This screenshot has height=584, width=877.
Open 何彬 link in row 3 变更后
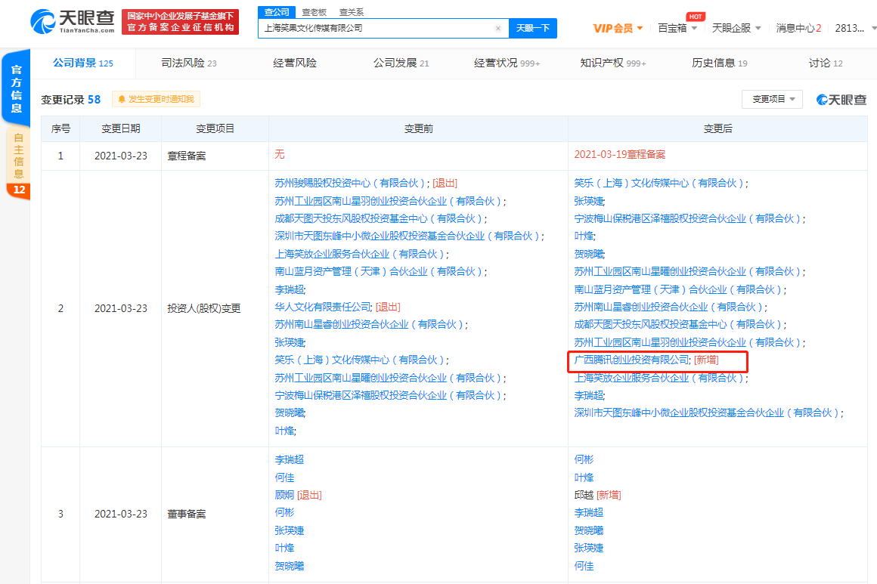pyautogui.click(x=584, y=459)
